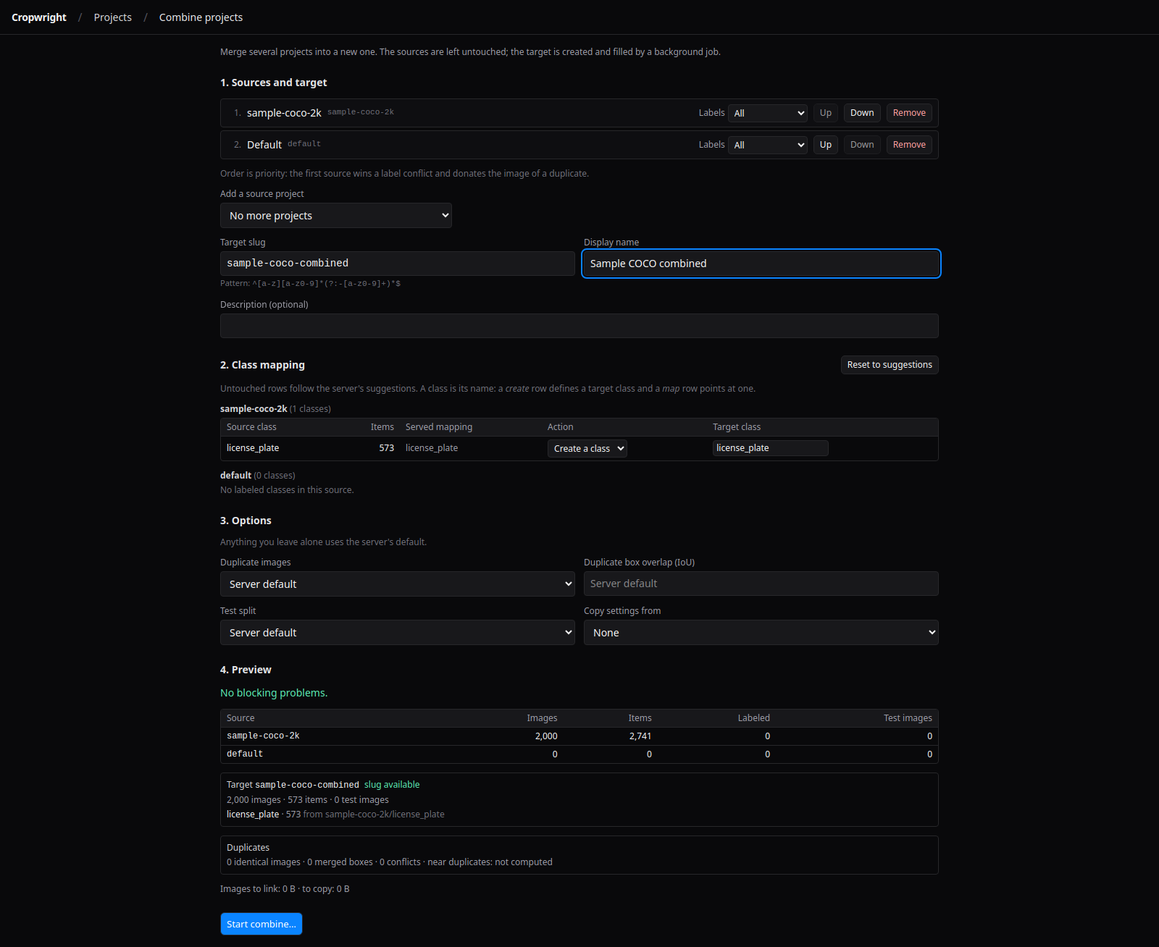Viewport: 1159px width, 947px height.
Task: Click the Description optional field
Action: pyautogui.click(x=579, y=326)
